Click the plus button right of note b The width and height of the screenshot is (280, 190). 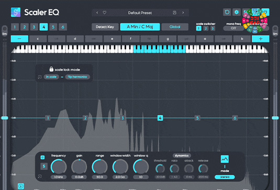click(x=261, y=39)
